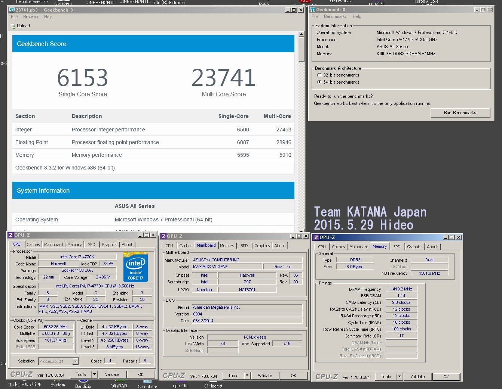502x389 pixels.
Task: Click Microsoft Windows 7 Professional in System Information table
Action: pyautogui.click(x=163, y=220)
